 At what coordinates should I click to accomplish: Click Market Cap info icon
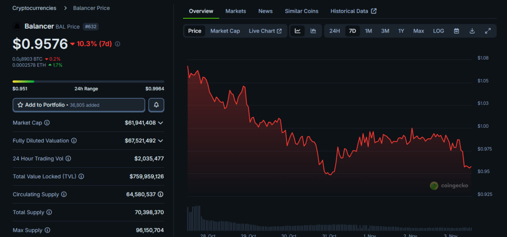point(47,123)
